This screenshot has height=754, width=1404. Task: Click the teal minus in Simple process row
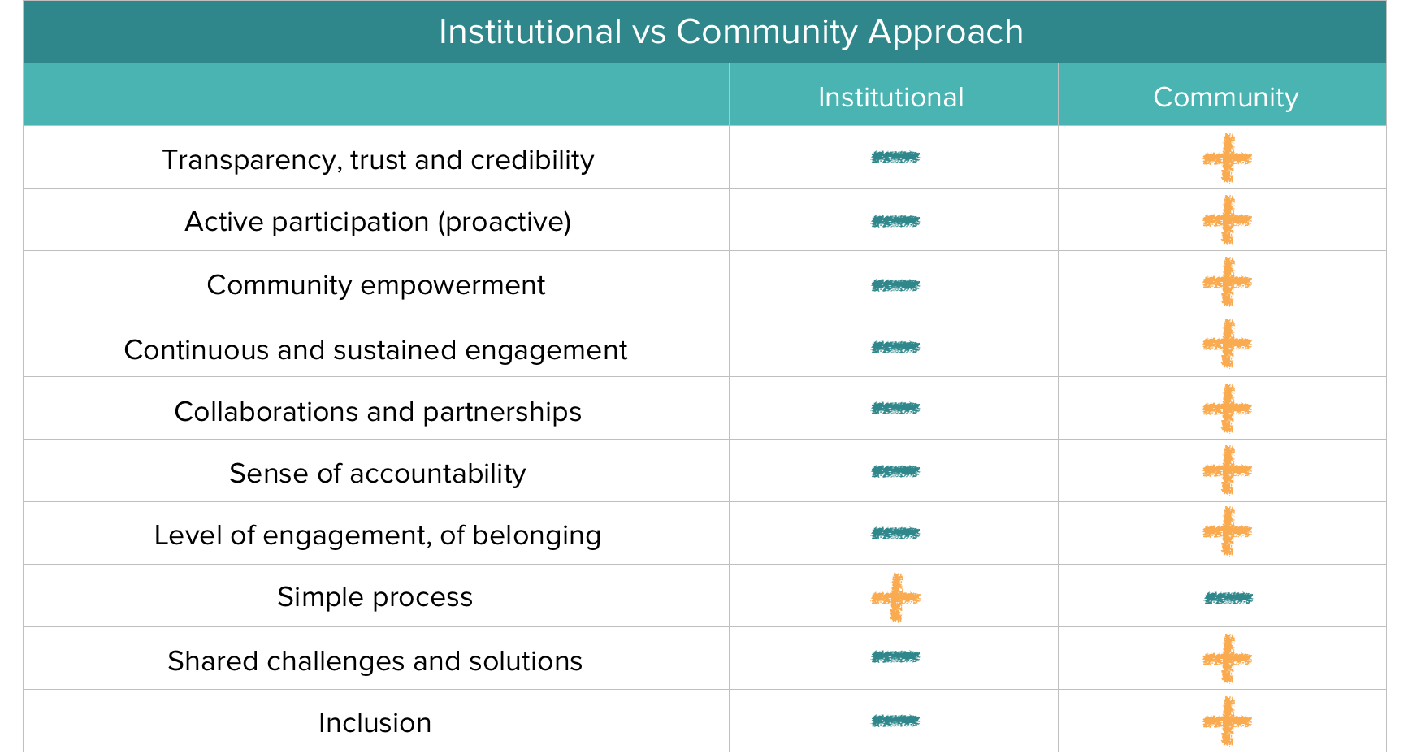(1228, 599)
